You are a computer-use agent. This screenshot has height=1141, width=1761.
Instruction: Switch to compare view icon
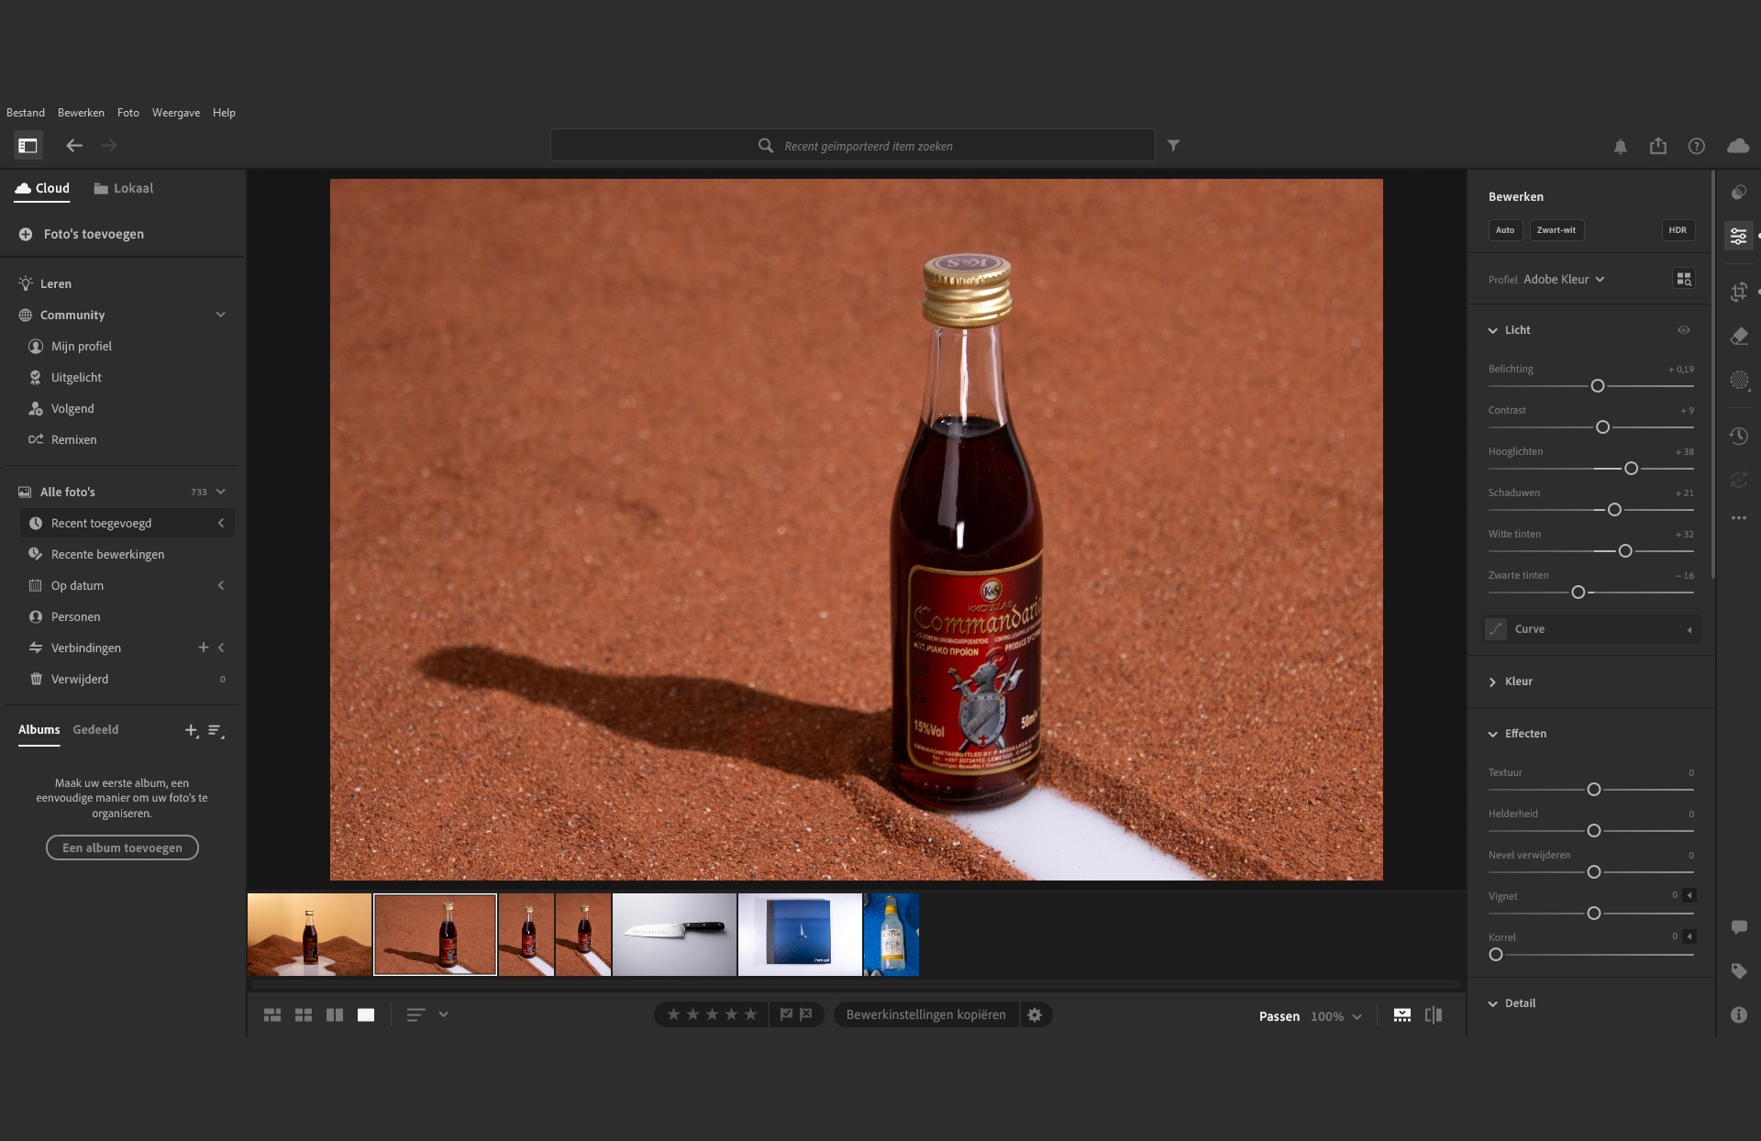coord(335,1014)
